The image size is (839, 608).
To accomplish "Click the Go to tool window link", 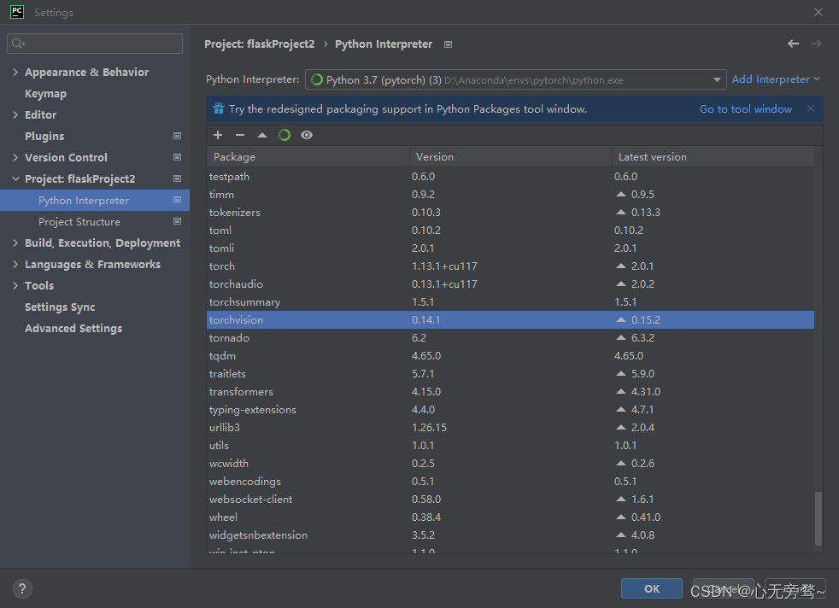I will pyautogui.click(x=744, y=108).
